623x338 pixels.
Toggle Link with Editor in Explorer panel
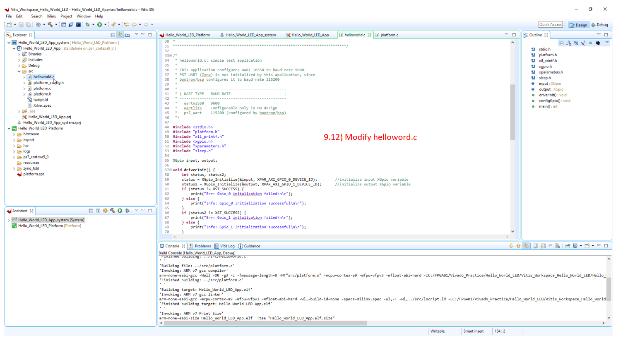tap(120, 35)
